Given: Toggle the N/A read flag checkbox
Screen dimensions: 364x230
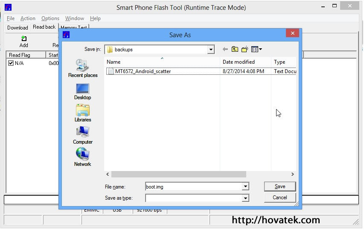Looking at the screenshot, I should pyautogui.click(x=11, y=63).
